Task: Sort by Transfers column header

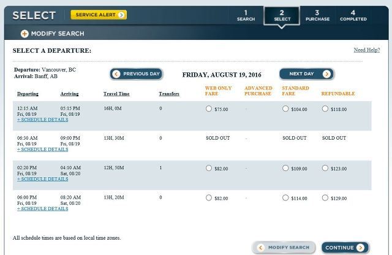Action: [169, 94]
